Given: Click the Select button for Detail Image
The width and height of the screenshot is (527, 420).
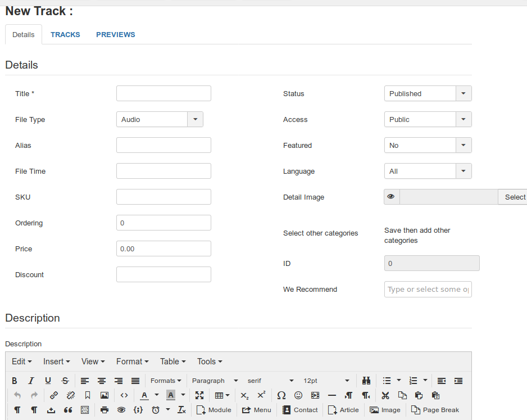Looking at the screenshot, I should [x=514, y=197].
